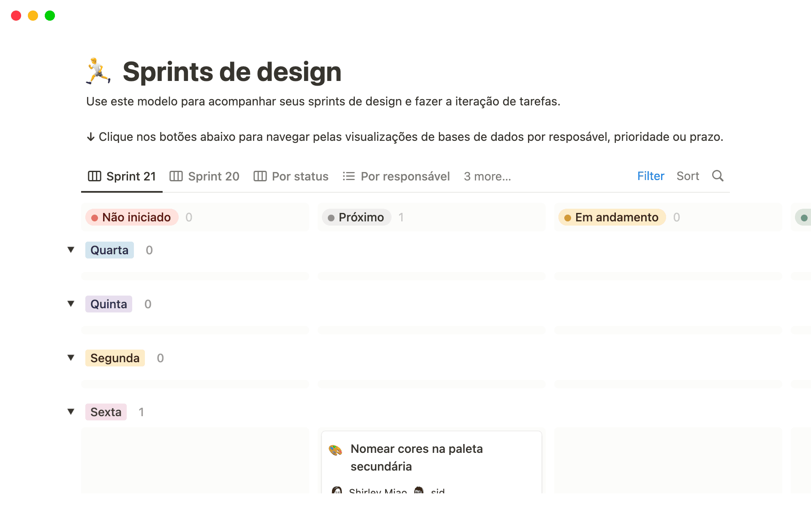Switch to the Sprint 21 tab

click(x=122, y=176)
